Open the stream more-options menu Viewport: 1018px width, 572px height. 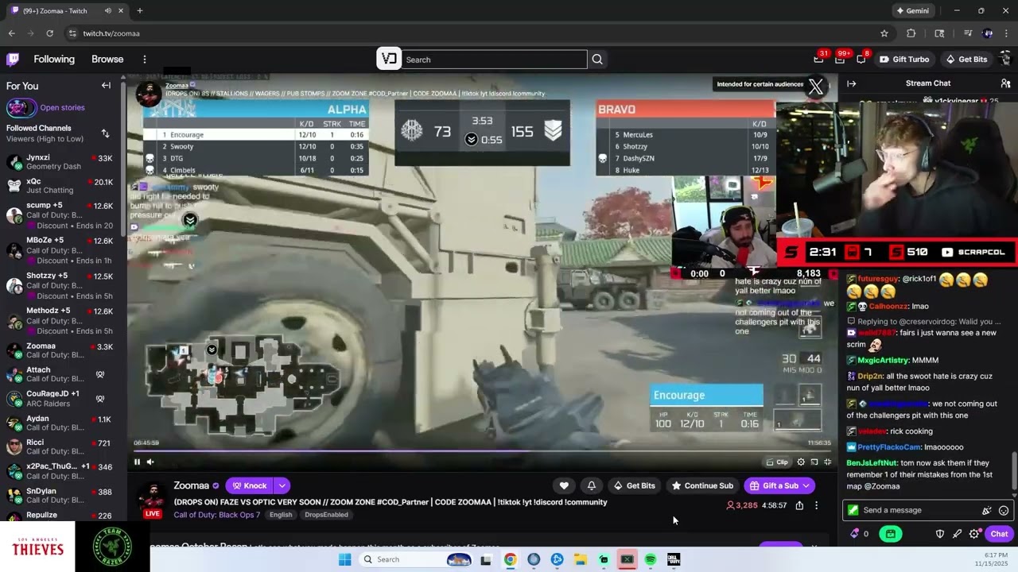coord(816,505)
